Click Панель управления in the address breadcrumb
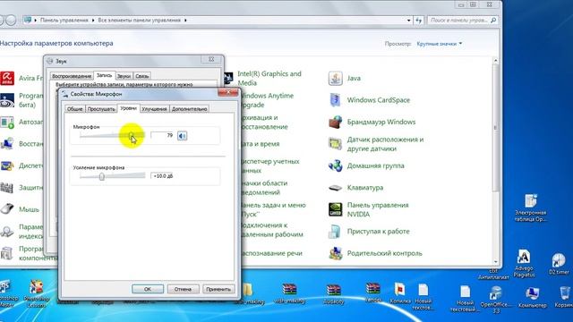573x322 pixels. tap(64, 20)
